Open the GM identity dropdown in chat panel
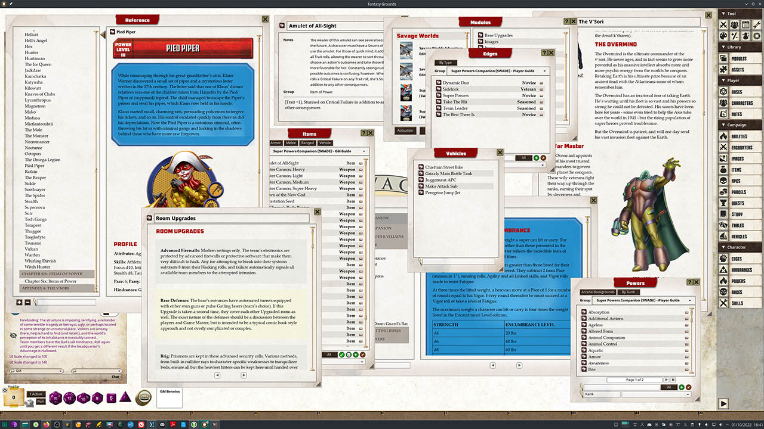 click(x=38, y=371)
